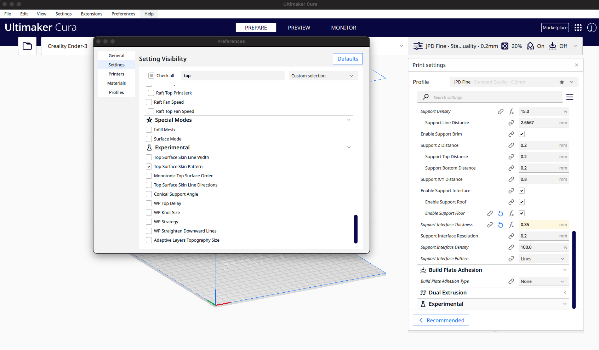Select General in Preferences sidebar
599x350 pixels.
[116, 56]
